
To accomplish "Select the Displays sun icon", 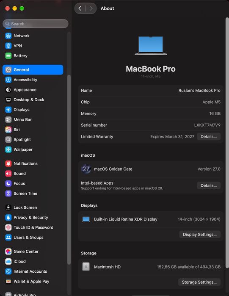I will 8,110.
